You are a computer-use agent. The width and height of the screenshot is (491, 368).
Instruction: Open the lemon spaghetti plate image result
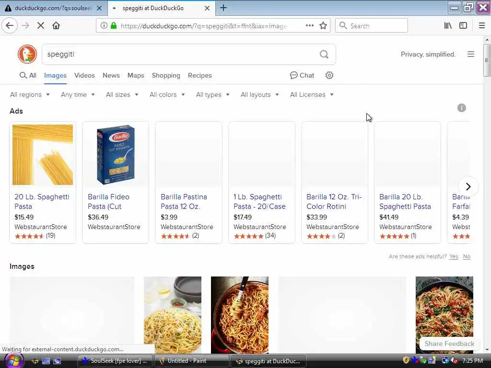point(173,315)
